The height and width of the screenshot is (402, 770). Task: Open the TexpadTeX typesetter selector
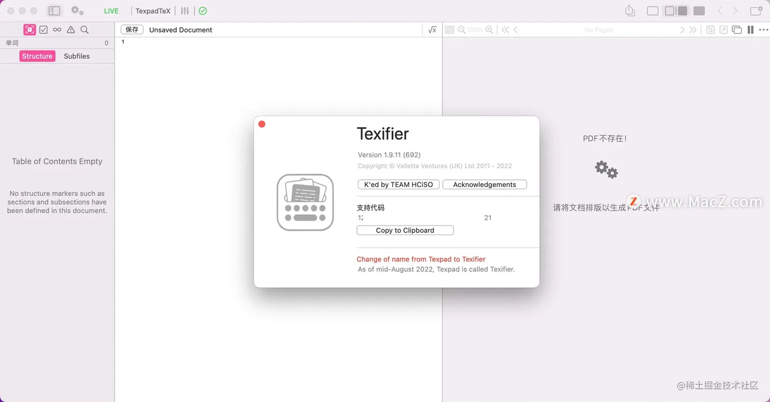pos(153,11)
